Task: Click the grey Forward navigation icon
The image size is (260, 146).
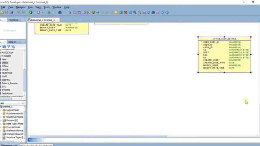Action: click(x=39, y=13)
